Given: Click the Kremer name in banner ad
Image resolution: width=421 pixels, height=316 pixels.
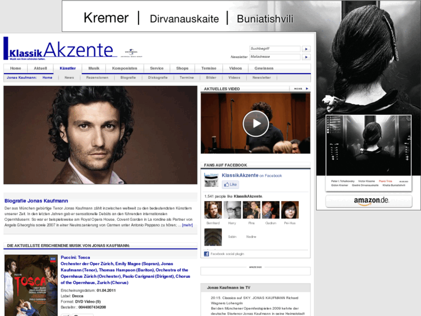Looking at the screenshot, I should tap(106, 18).
